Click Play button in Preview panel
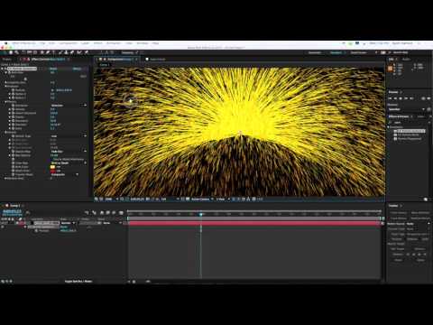 click(401, 98)
